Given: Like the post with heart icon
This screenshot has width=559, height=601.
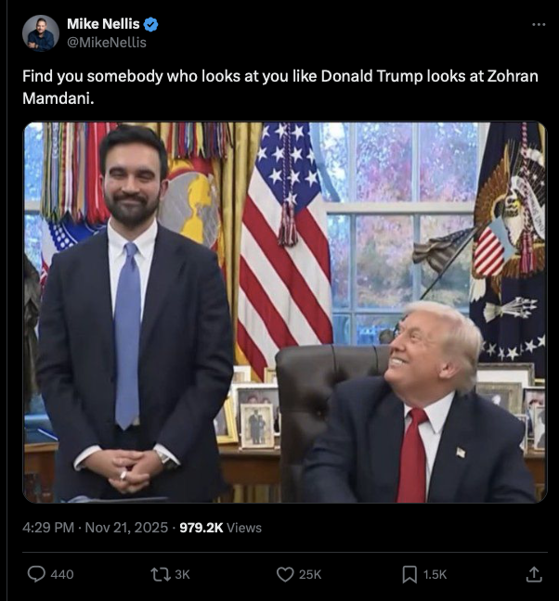Looking at the screenshot, I should (285, 574).
